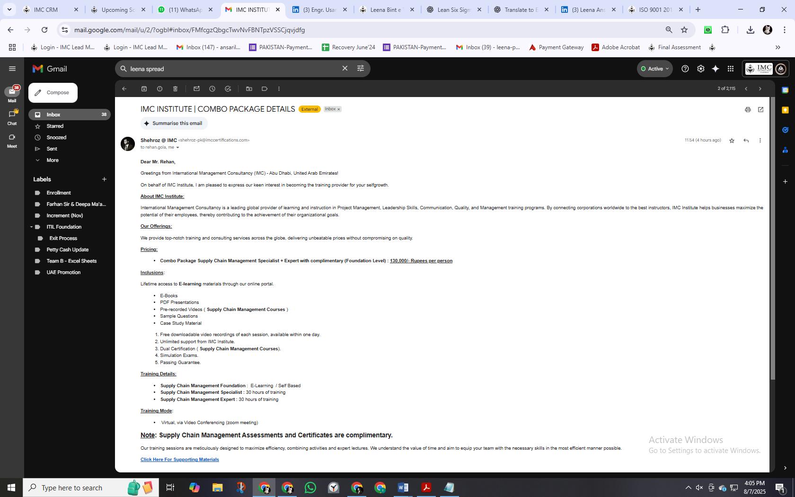This screenshot has width=795, height=497.
Task: Open message options three-dot menu
Action: (x=760, y=141)
